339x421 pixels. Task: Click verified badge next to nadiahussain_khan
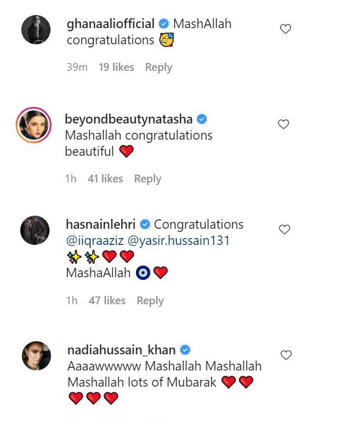click(x=185, y=350)
